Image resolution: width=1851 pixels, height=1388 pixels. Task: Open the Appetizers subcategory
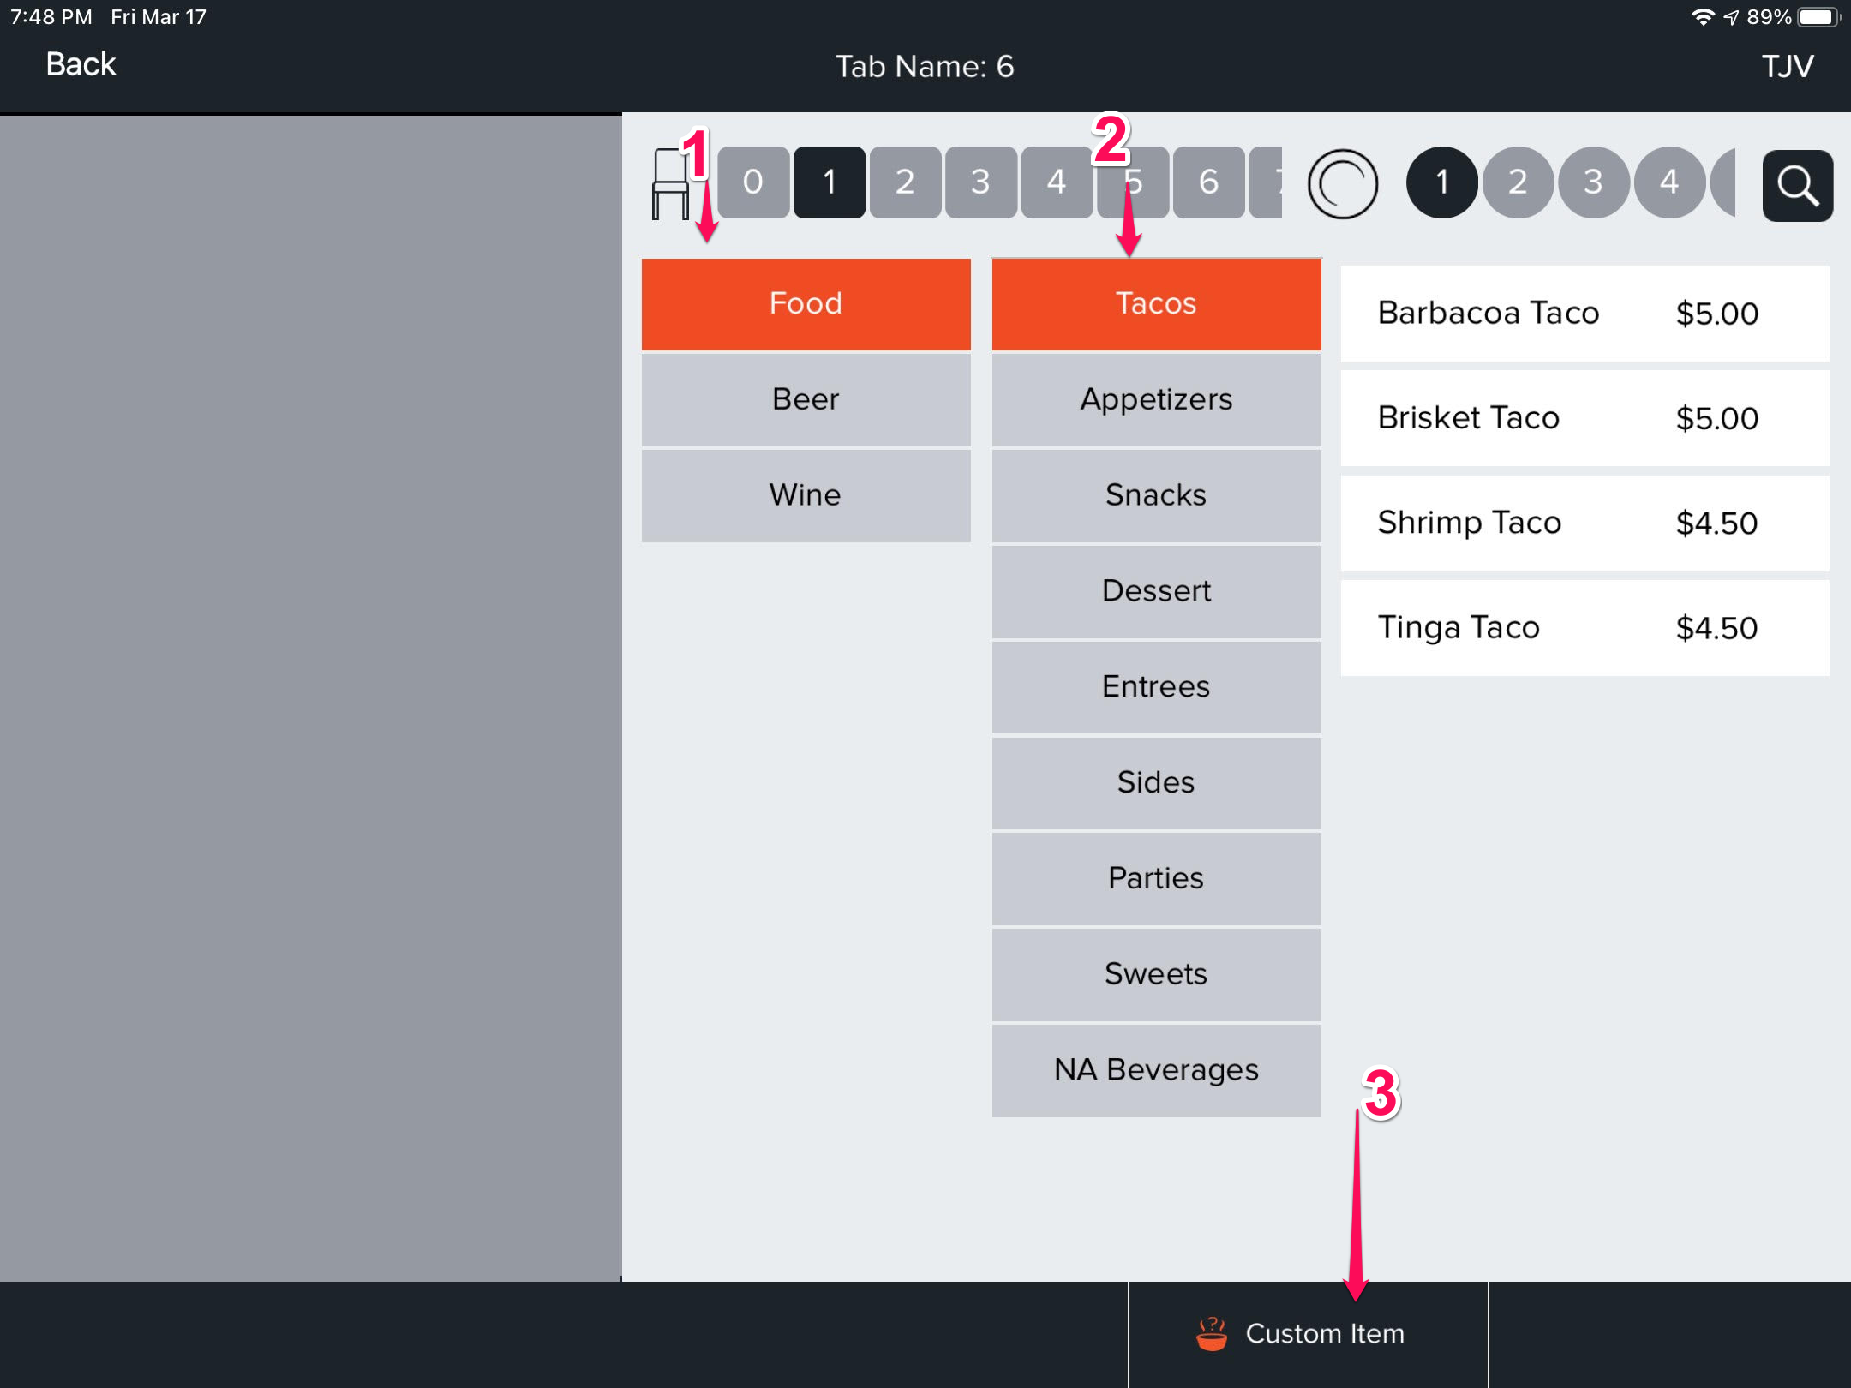pyautogui.click(x=1156, y=399)
